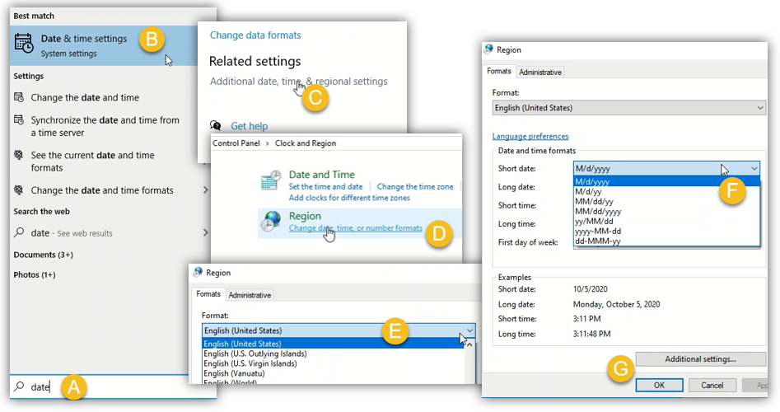Screen dimensions: 780x412
Task: Click OK button in Region dialog
Action: click(659, 385)
